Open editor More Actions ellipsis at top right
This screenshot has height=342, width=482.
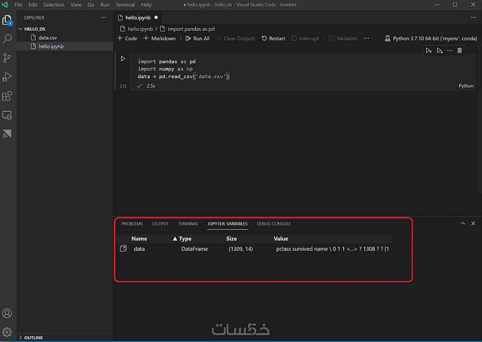473,17
